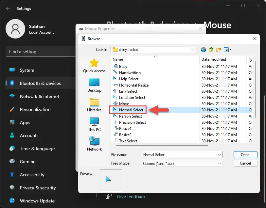Click the Give feedback link

[131, 197]
